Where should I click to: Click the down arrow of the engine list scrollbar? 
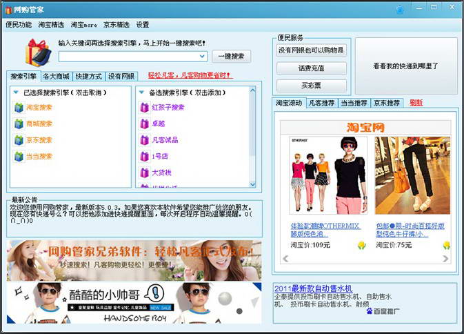252,184
